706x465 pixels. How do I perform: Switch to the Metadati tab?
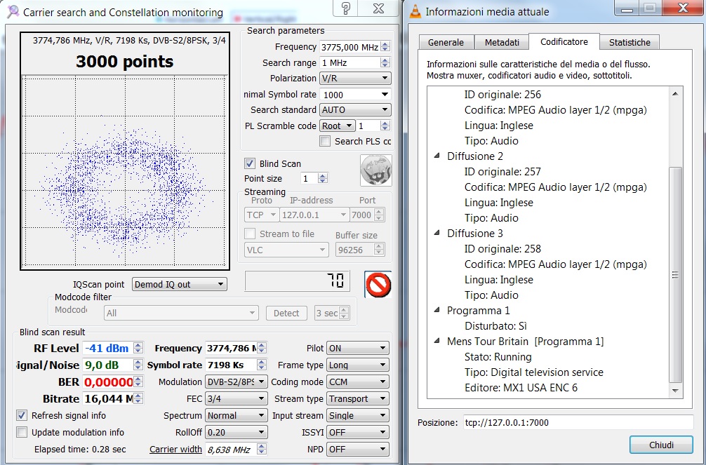click(502, 42)
